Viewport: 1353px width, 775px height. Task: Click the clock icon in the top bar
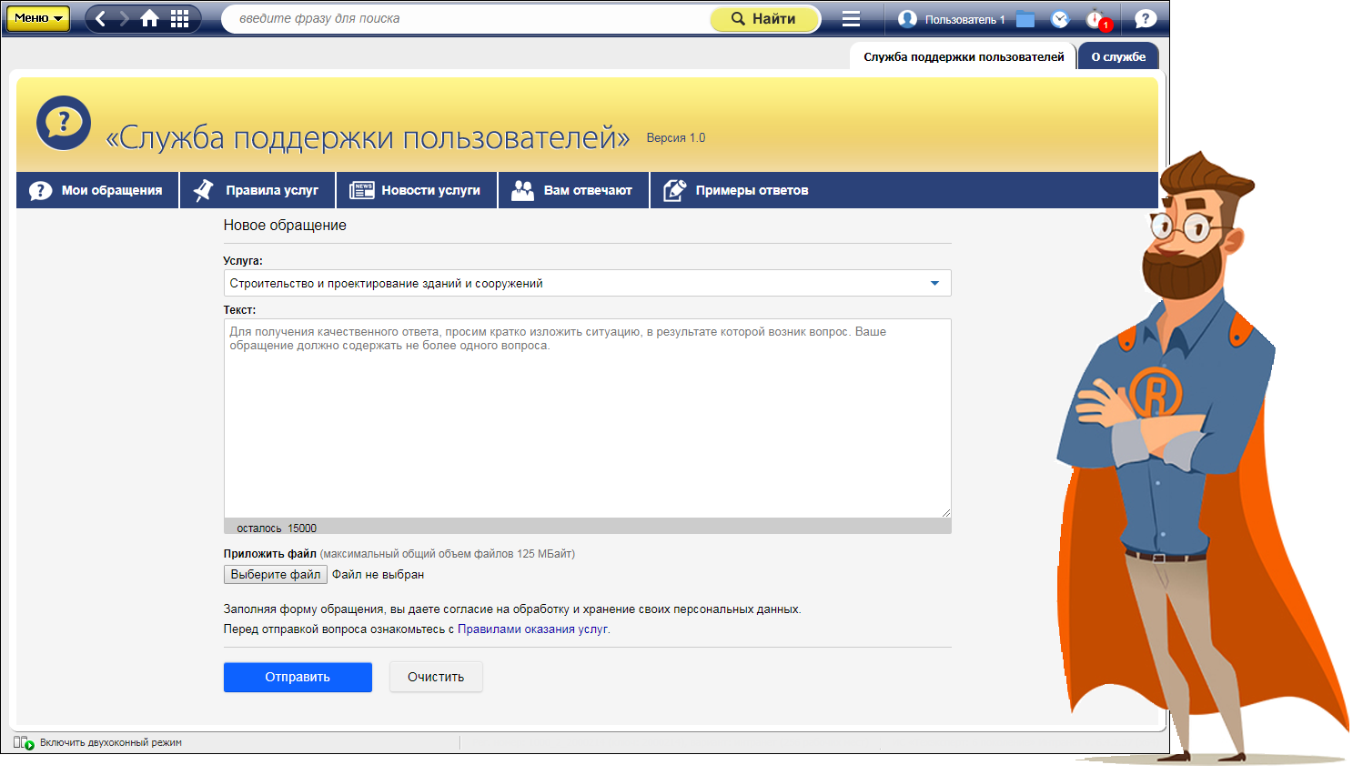[1060, 19]
